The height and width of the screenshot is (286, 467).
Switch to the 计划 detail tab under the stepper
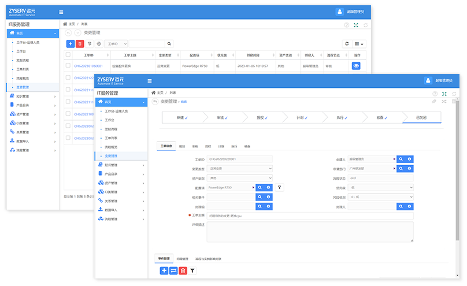(221, 146)
